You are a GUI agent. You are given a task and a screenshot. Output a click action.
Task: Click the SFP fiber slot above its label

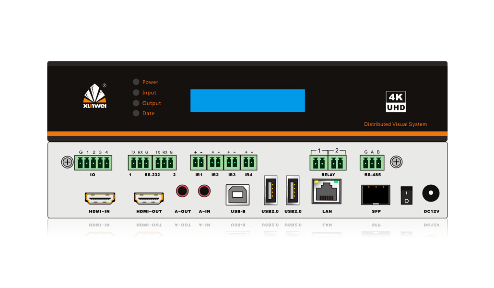376,194
